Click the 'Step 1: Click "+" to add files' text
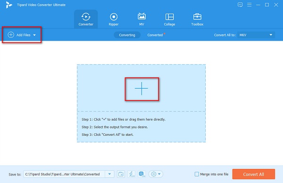The image size is (283, 183). pos(124,119)
